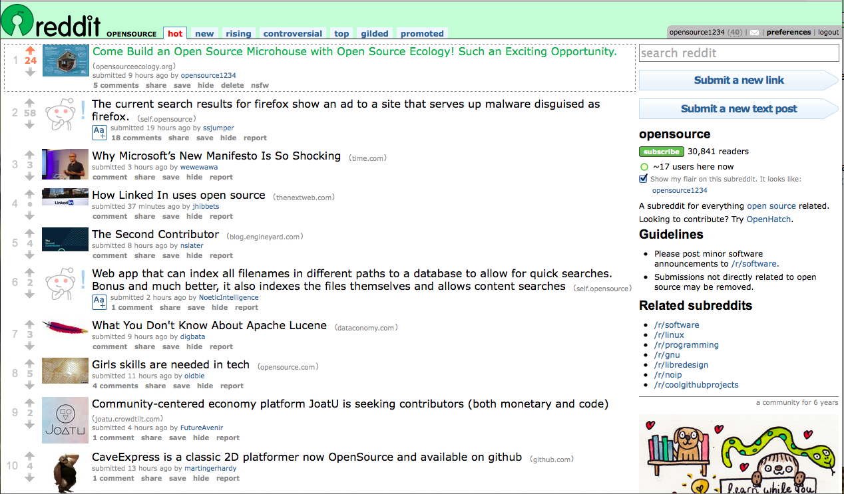Report the Apache Lucene post
Screen dimensions: 844x494
(x=222, y=347)
